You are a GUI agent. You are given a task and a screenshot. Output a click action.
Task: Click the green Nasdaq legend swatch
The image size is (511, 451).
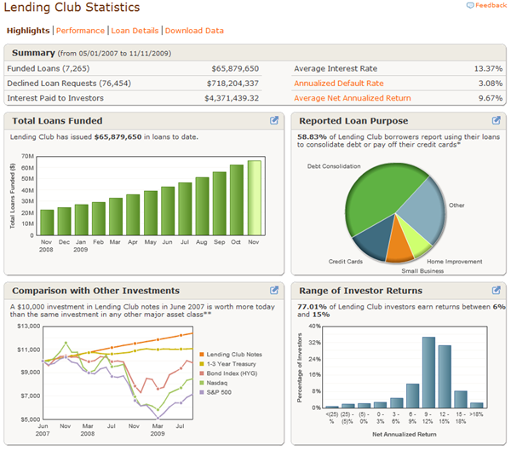click(202, 383)
